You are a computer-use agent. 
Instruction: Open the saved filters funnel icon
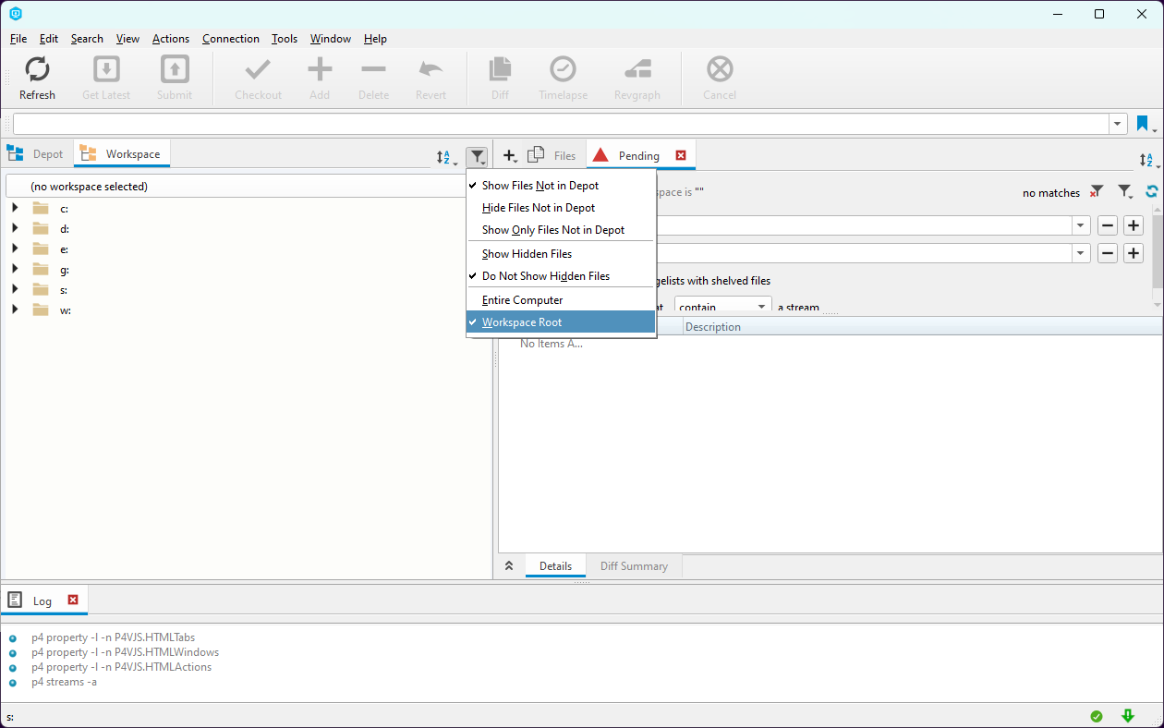pyautogui.click(x=1125, y=192)
